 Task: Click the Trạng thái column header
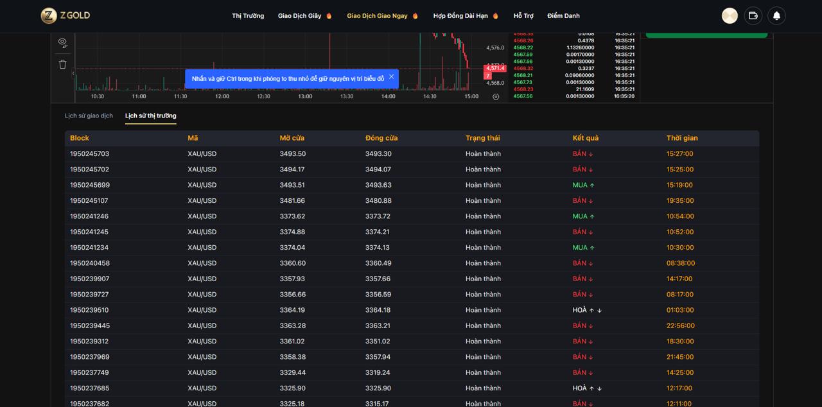point(483,138)
